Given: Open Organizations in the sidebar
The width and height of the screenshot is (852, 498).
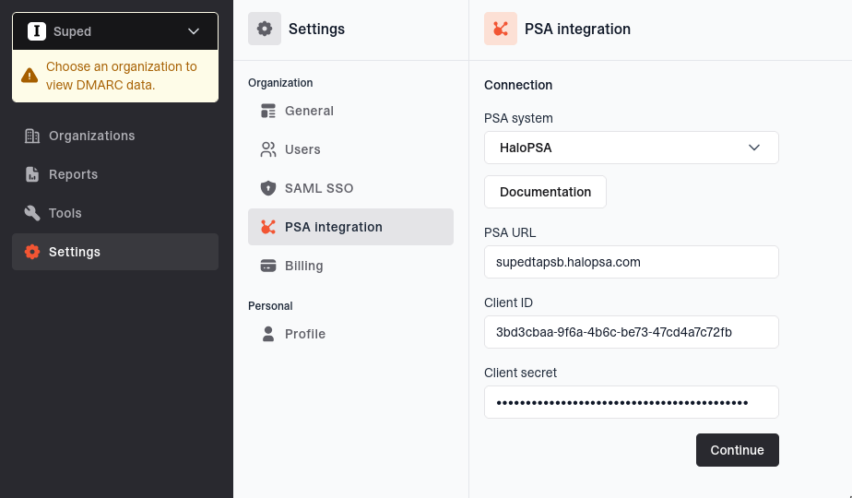Looking at the screenshot, I should point(115,136).
